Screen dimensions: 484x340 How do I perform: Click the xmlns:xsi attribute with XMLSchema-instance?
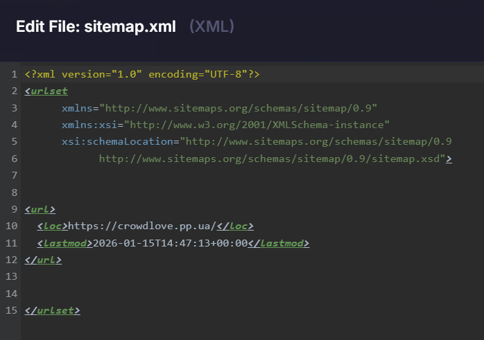(x=225, y=125)
